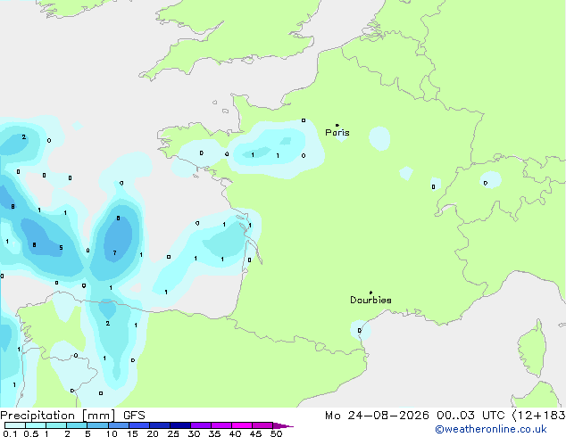566x437 pixels.
Task: Pick the 2–5 mm legend swatch
Action: [77, 425]
